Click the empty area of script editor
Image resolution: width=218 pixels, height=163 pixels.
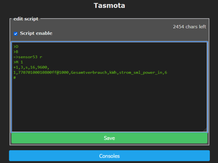(109, 105)
